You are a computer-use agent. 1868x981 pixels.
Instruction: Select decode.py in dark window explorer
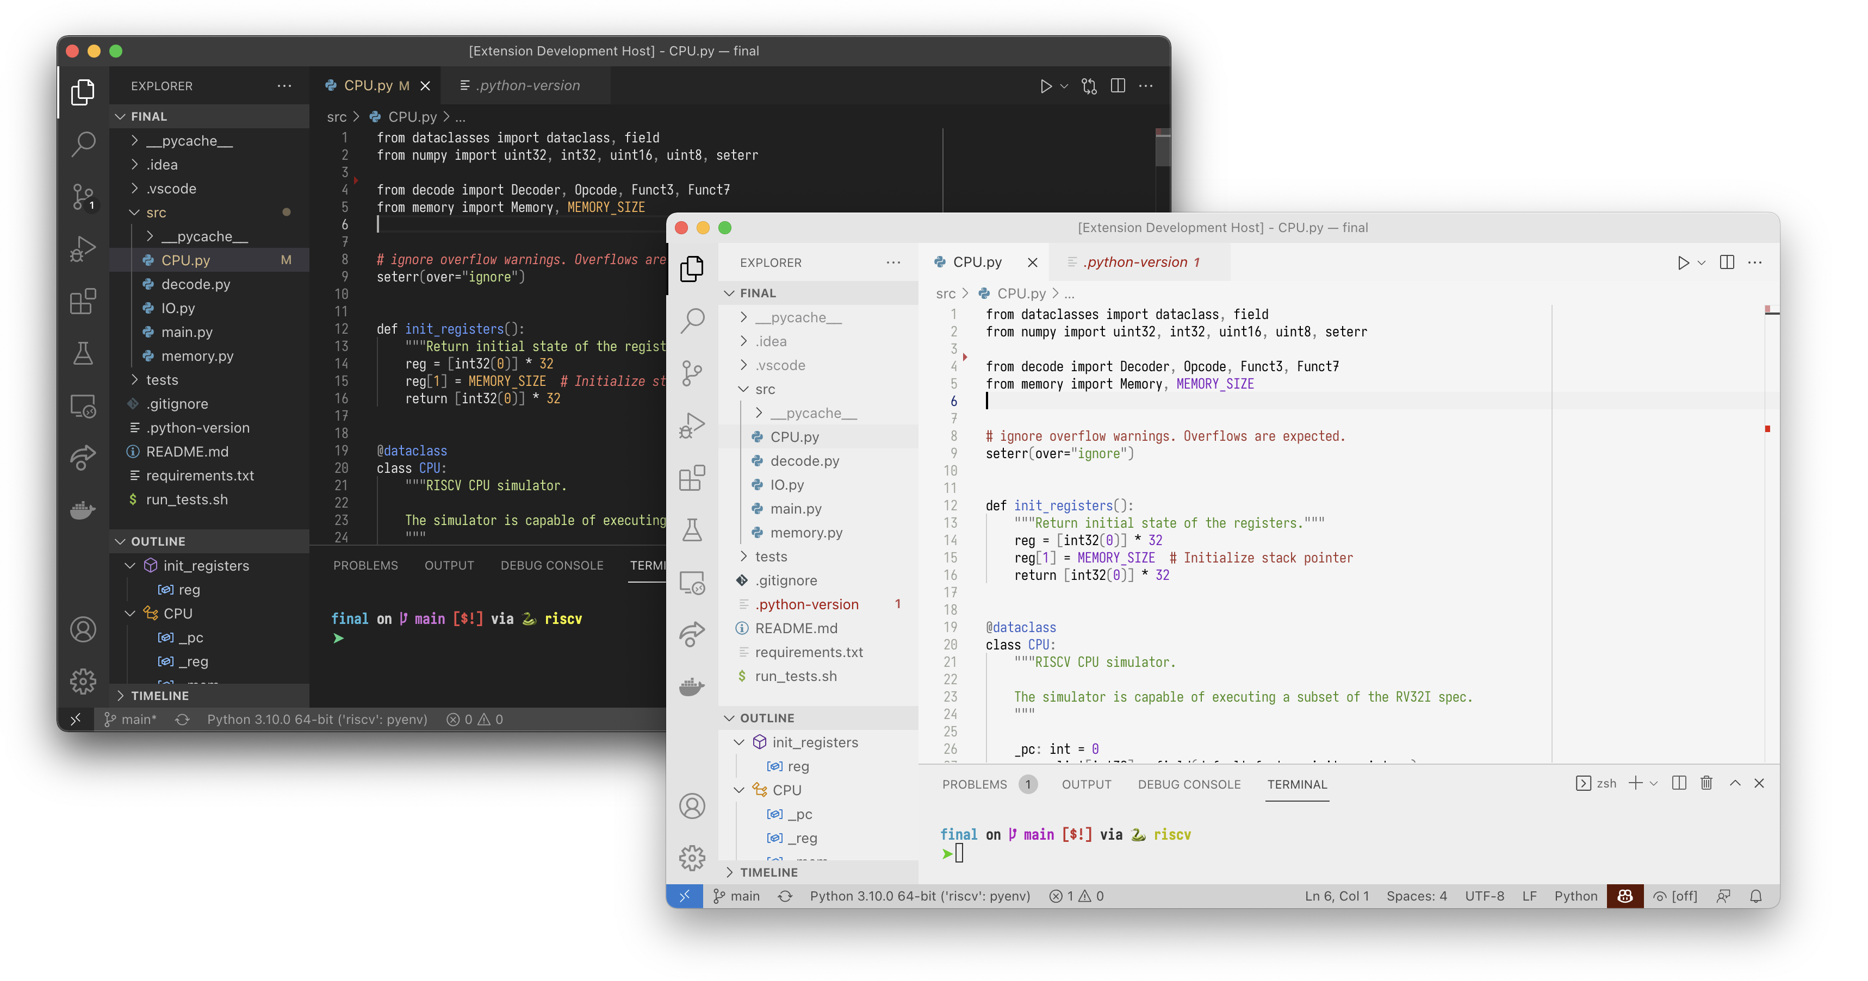pyautogui.click(x=195, y=284)
